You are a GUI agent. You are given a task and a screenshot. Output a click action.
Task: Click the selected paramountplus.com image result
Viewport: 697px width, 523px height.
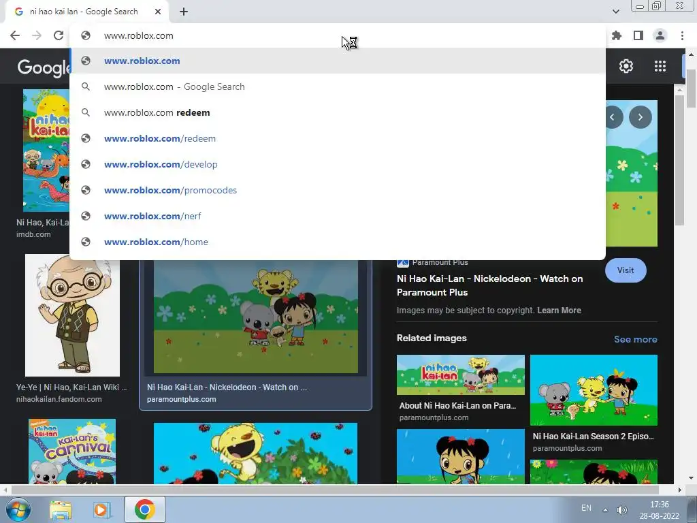256,317
